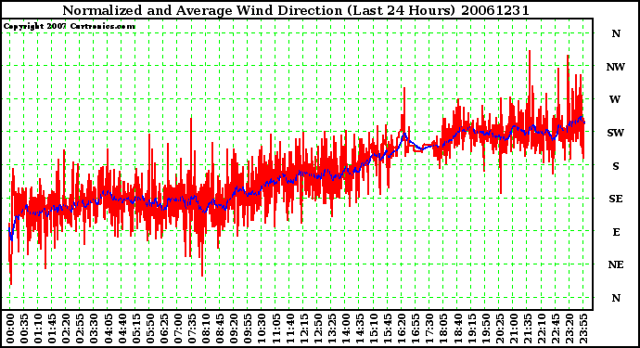The height and width of the screenshot is (348, 640).
Task: Click the 02:55 time label
Action: [80, 329]
